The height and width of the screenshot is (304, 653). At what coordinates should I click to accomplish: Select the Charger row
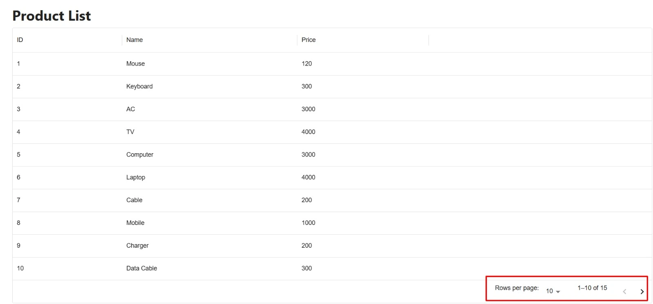137,246
